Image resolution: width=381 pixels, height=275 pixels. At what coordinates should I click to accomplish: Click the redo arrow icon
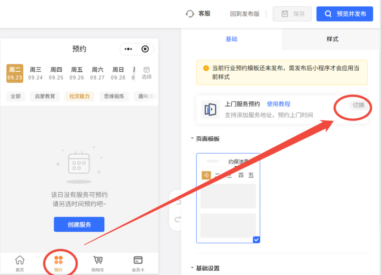point(178,220)
